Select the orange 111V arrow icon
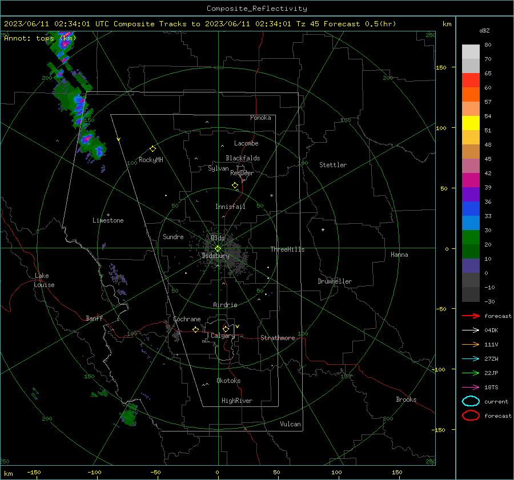The image size is (514, 480). (471, 344)
